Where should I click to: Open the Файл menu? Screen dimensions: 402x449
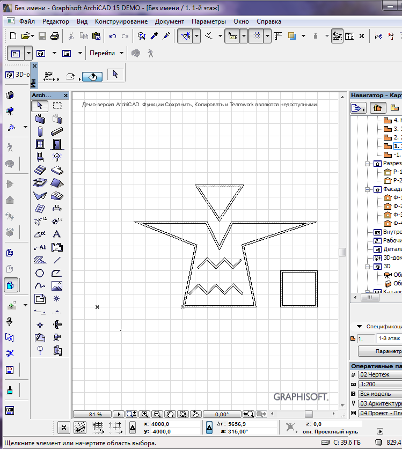click(27, 21)
